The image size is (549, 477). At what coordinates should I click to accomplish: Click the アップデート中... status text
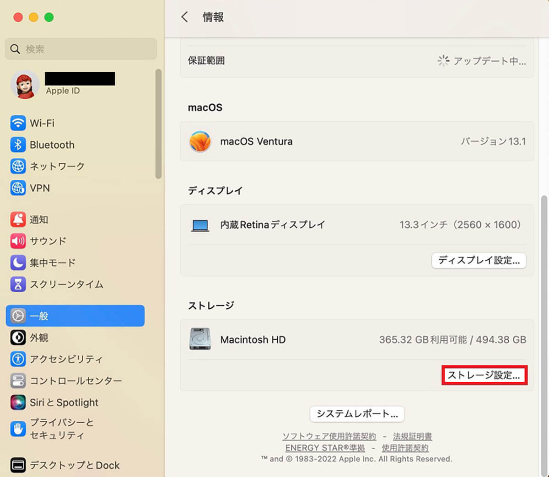click(490, 61)
